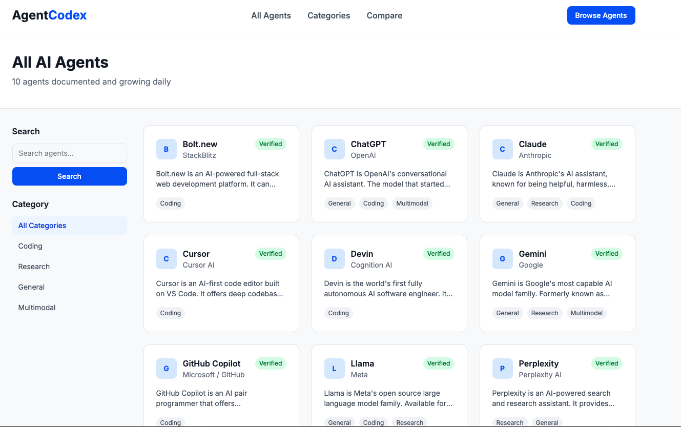Click OpenAI text under ChatGPT
The width and height of the screenshot is (681, 427).
click(363, 155)
